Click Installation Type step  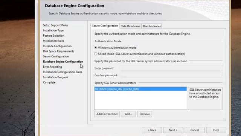53,30
